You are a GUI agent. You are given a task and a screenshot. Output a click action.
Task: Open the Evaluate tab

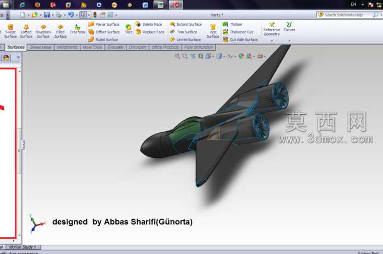point(115,48)
